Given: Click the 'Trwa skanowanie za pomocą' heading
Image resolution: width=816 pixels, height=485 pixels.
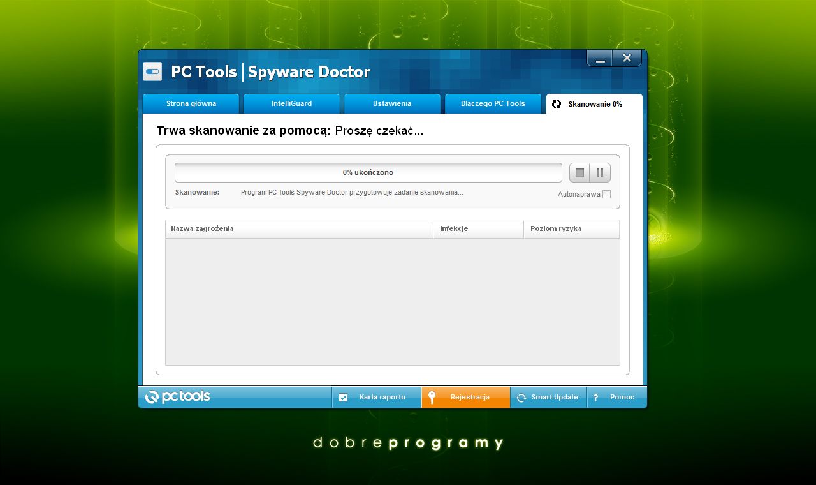Looking at the screenshot, I should [244, 131].
